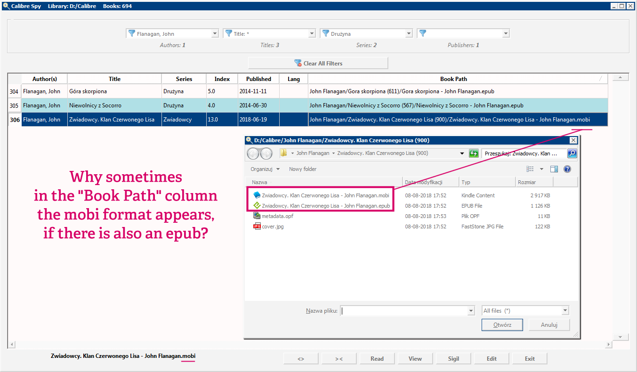
Task: Click the title cell Niewolnicy z Socorro
Action: pyautogui.click(x=114, y=105)
